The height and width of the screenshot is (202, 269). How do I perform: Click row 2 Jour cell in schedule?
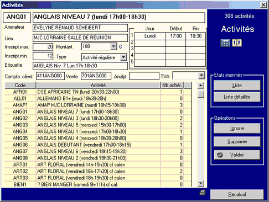coord(150,43)
